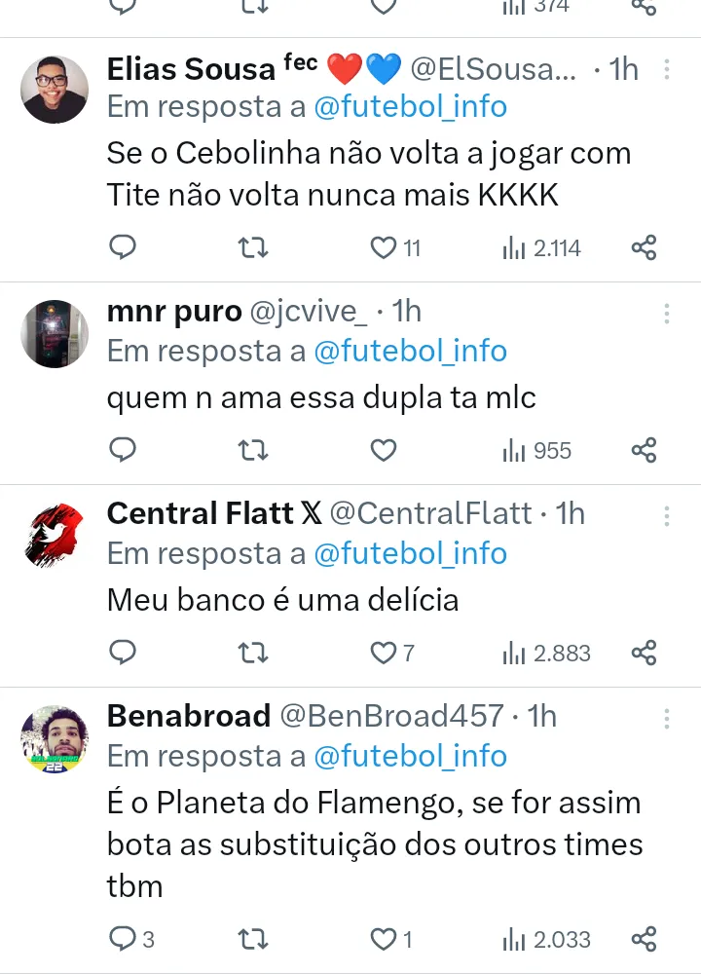Like Central Flatt's tweet with 7 likes
This screenshot has width=701, height=974.
click(385, 653)
